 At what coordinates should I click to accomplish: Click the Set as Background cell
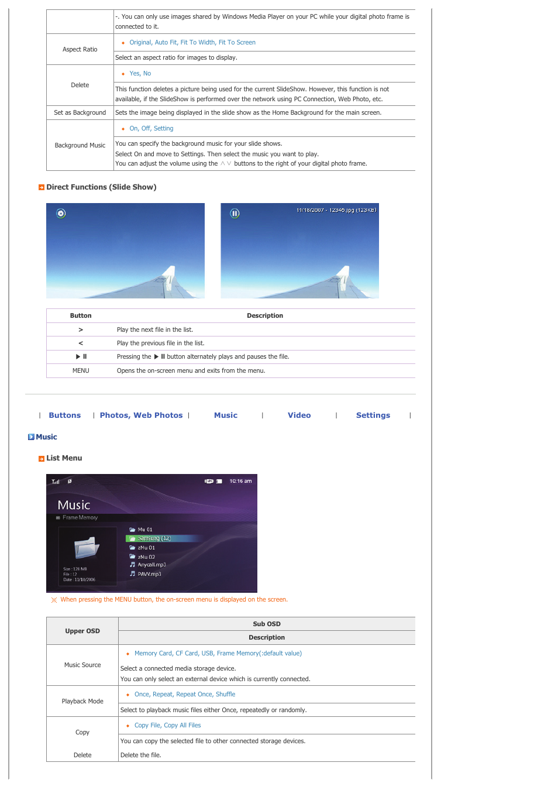click(80, 113)
